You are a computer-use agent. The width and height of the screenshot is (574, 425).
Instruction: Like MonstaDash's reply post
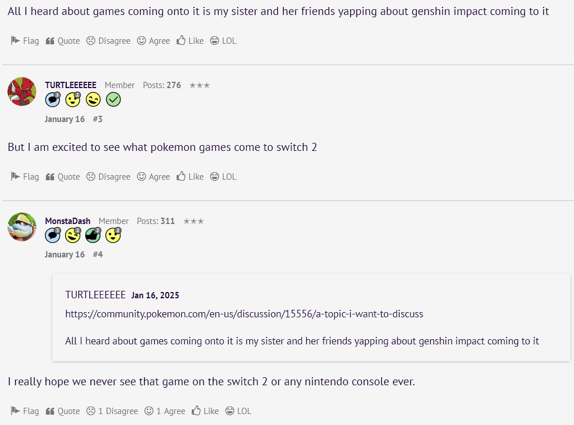[206, 411]
